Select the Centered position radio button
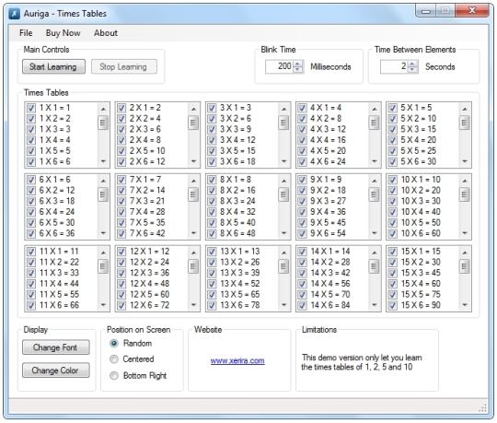Viewport: 497px width, 423px height. pyautogui.click(x=114, y=359)
